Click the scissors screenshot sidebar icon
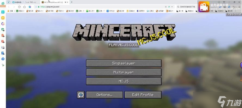This screenshot has width=242, height=108. click(3, 65)
